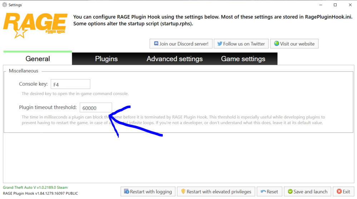
Task: Focus the Plugin timeout threshold field
Action: pyautogui.click(x=96, y=108)
